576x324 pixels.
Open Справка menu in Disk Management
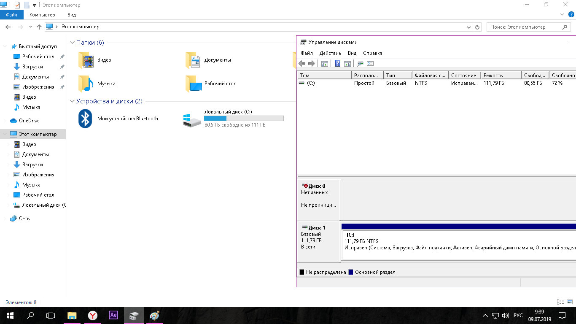click(x=373, y=53)
